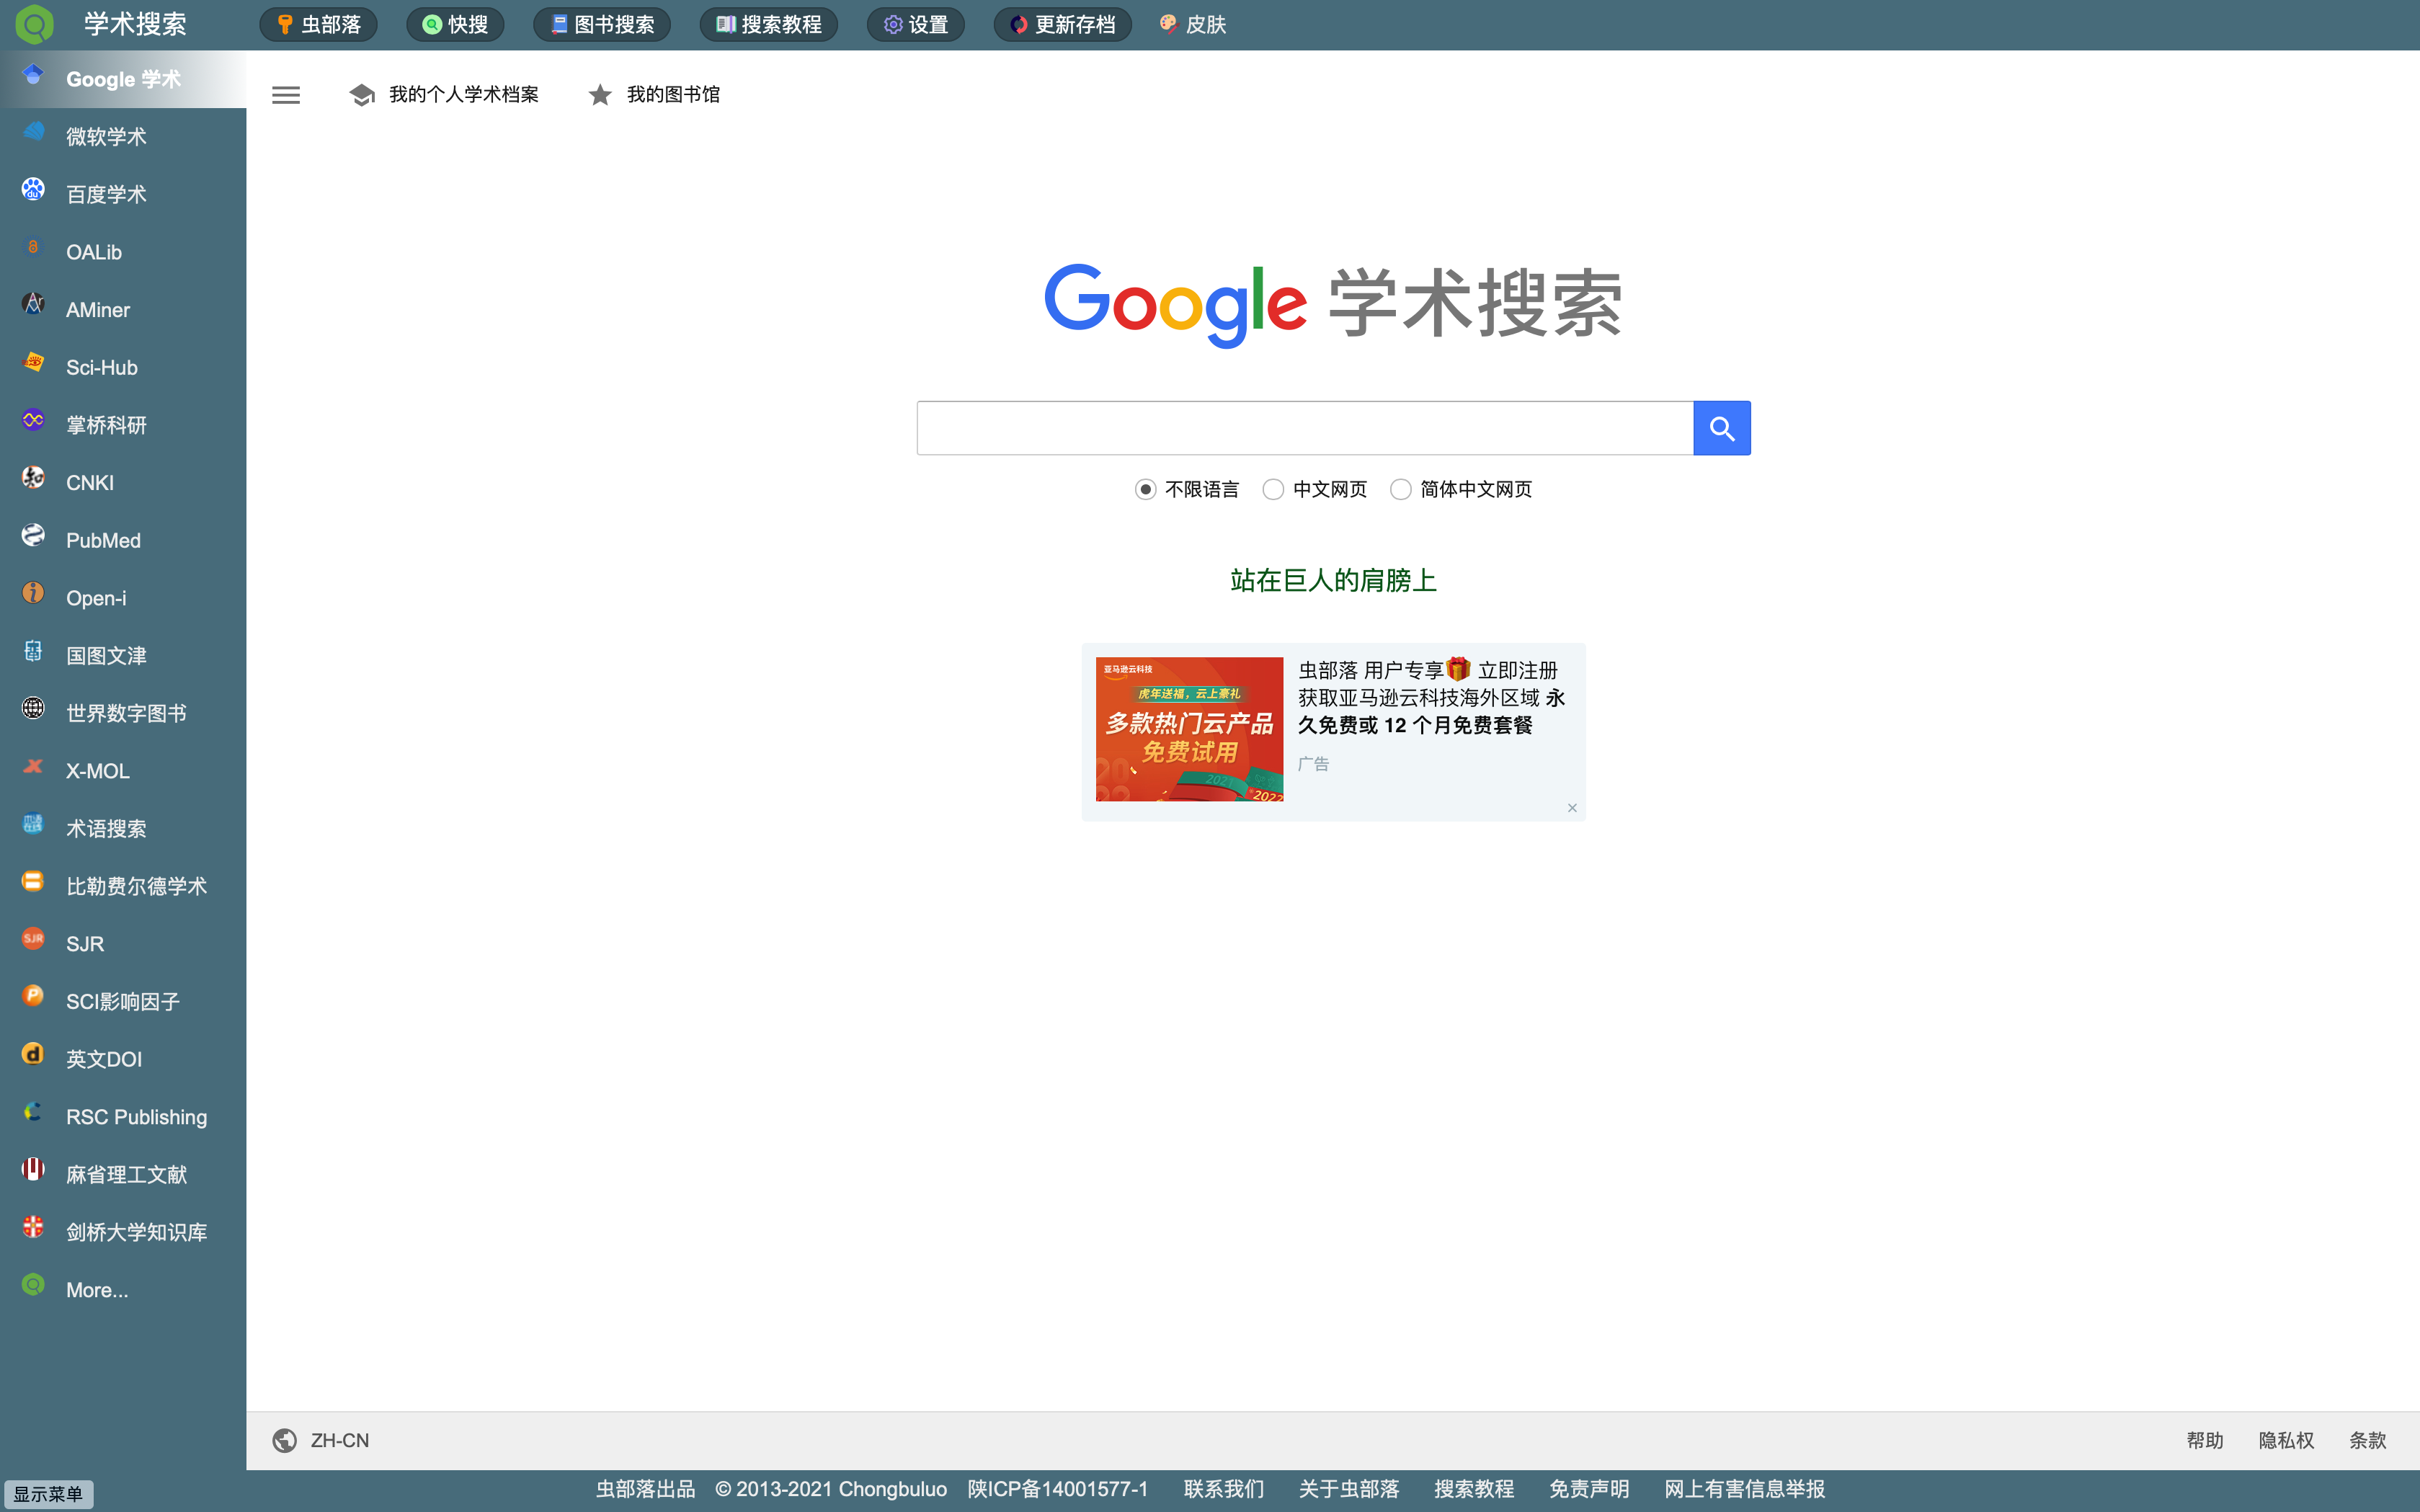Click the 虫部落出品 footer text
The width and height of the screenshot is (2420, 1512).
(x=645, y=1489)
